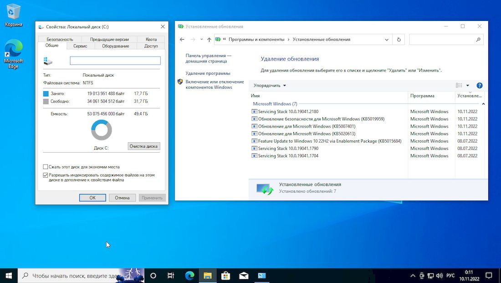This screenshot has height=283, width=501.
Task: Click the refresh button beside address bar
Action: point(399,40)
